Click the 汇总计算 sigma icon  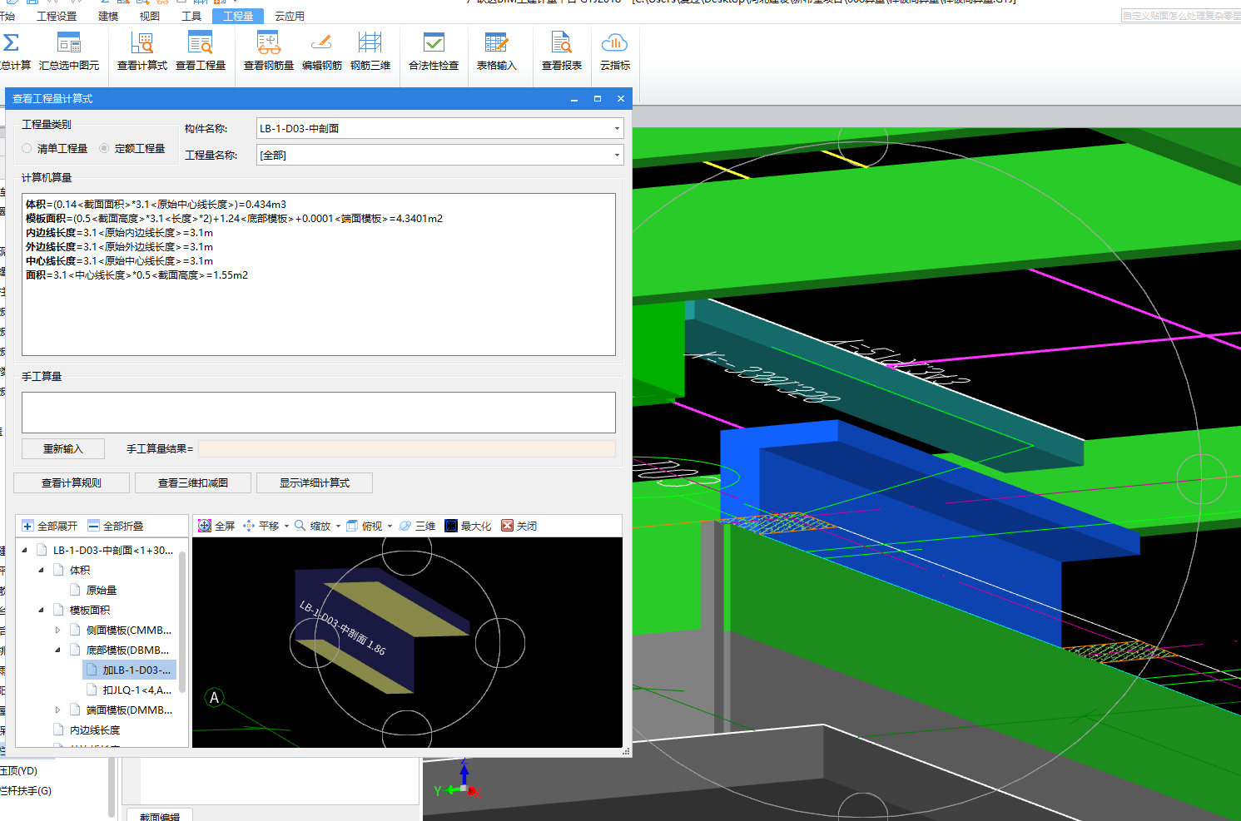(x=12, y=43)
